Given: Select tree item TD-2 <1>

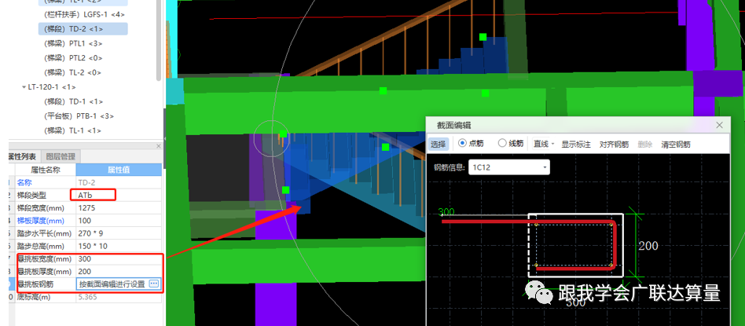Looking at the screenshot, I should (83, 29).
